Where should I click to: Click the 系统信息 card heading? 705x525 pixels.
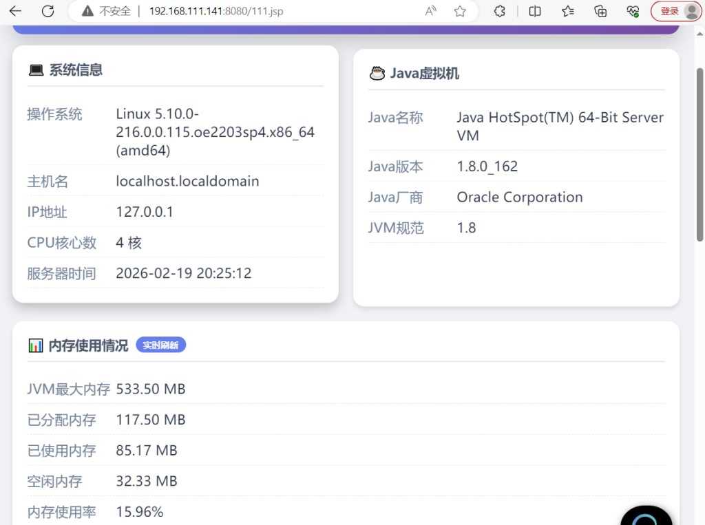pos(75,69)
